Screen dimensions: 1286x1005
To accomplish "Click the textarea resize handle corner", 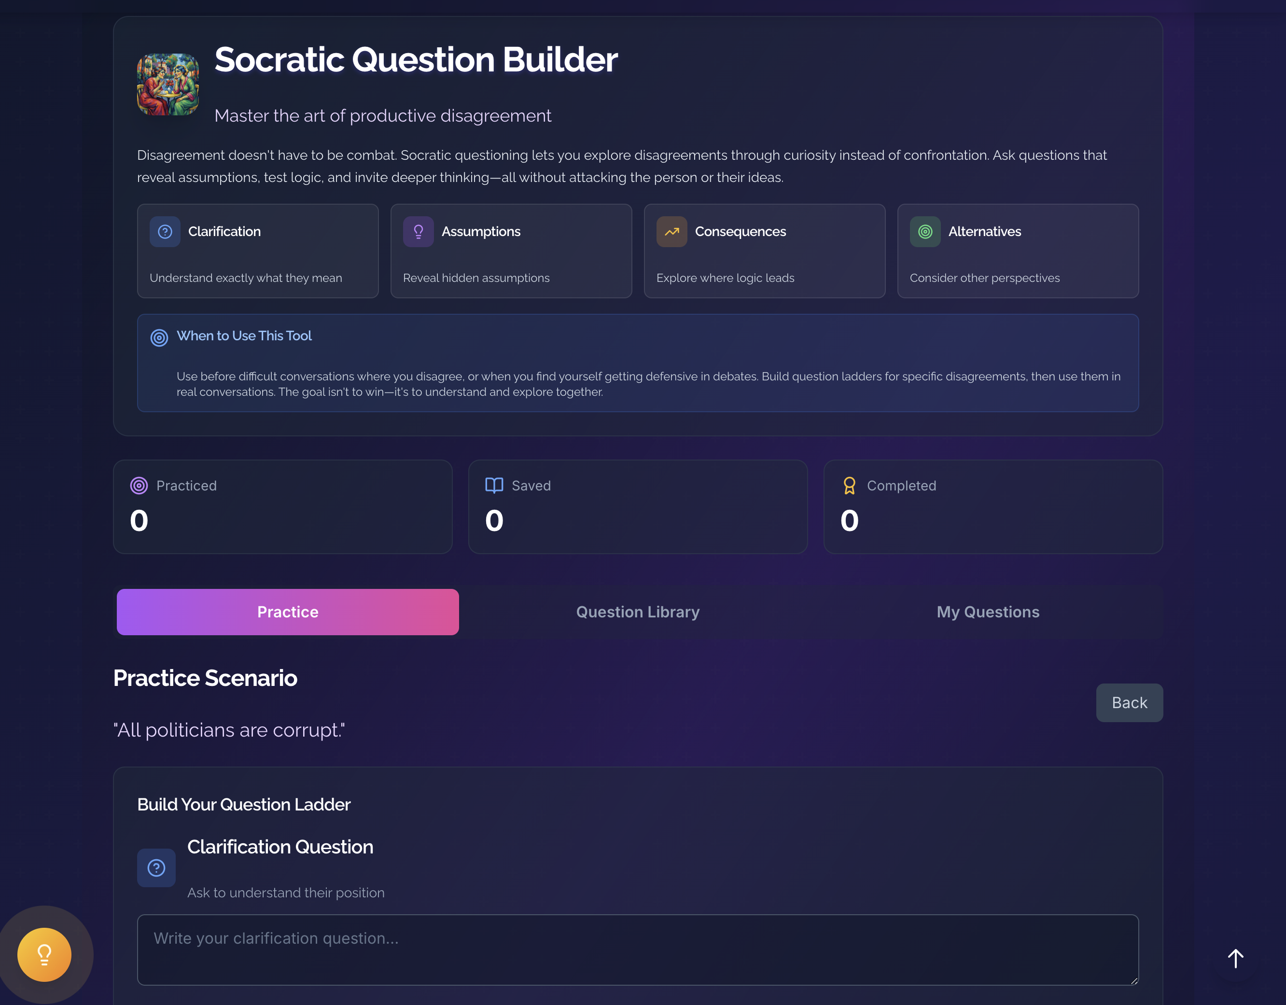I will tap(1133, 980).
